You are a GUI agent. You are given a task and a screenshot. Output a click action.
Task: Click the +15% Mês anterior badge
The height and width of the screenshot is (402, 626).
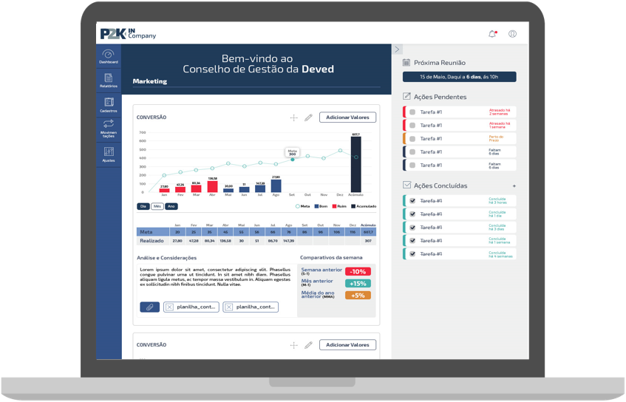(358, 284)
